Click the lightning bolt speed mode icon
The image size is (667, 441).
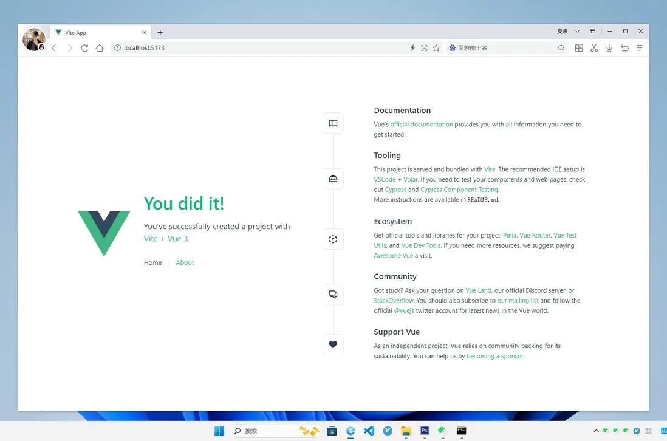point(412,48)
